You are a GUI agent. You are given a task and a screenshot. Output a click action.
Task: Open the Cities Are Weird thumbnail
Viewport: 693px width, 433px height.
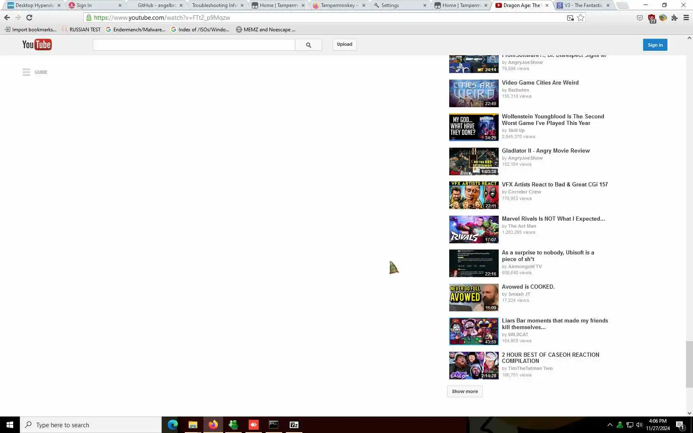click(474, 93)
